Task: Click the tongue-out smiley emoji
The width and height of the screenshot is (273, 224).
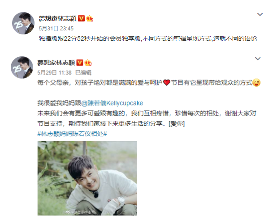Action: click(x=256, y=83)
